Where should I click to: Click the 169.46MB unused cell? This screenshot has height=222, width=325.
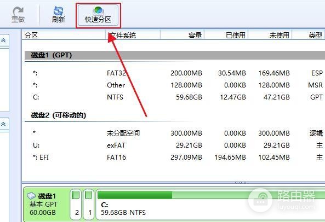click(x=274, y=73)
